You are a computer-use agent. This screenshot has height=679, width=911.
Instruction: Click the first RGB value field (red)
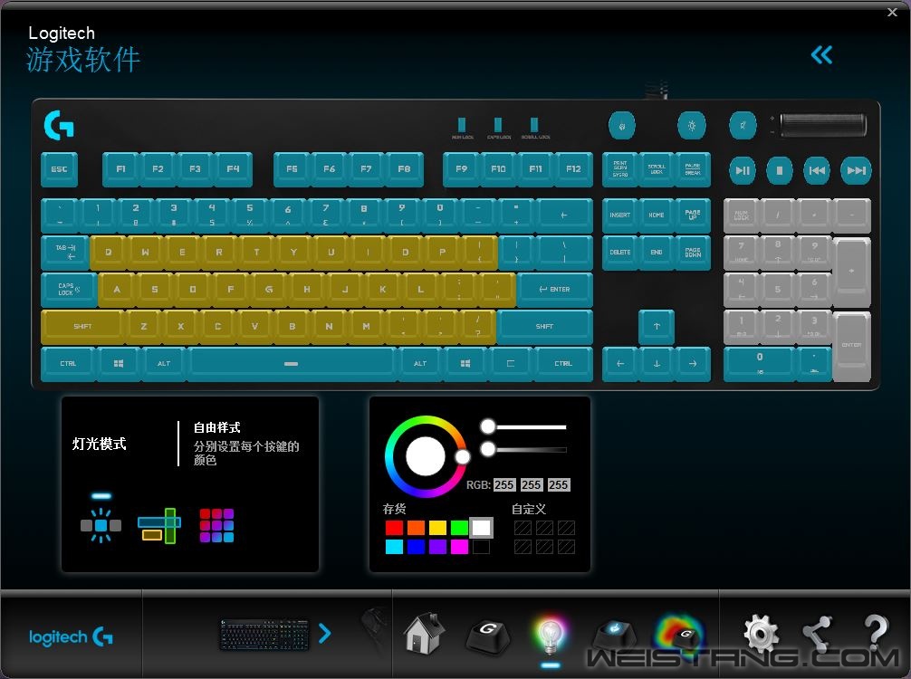tap(504, 485)
